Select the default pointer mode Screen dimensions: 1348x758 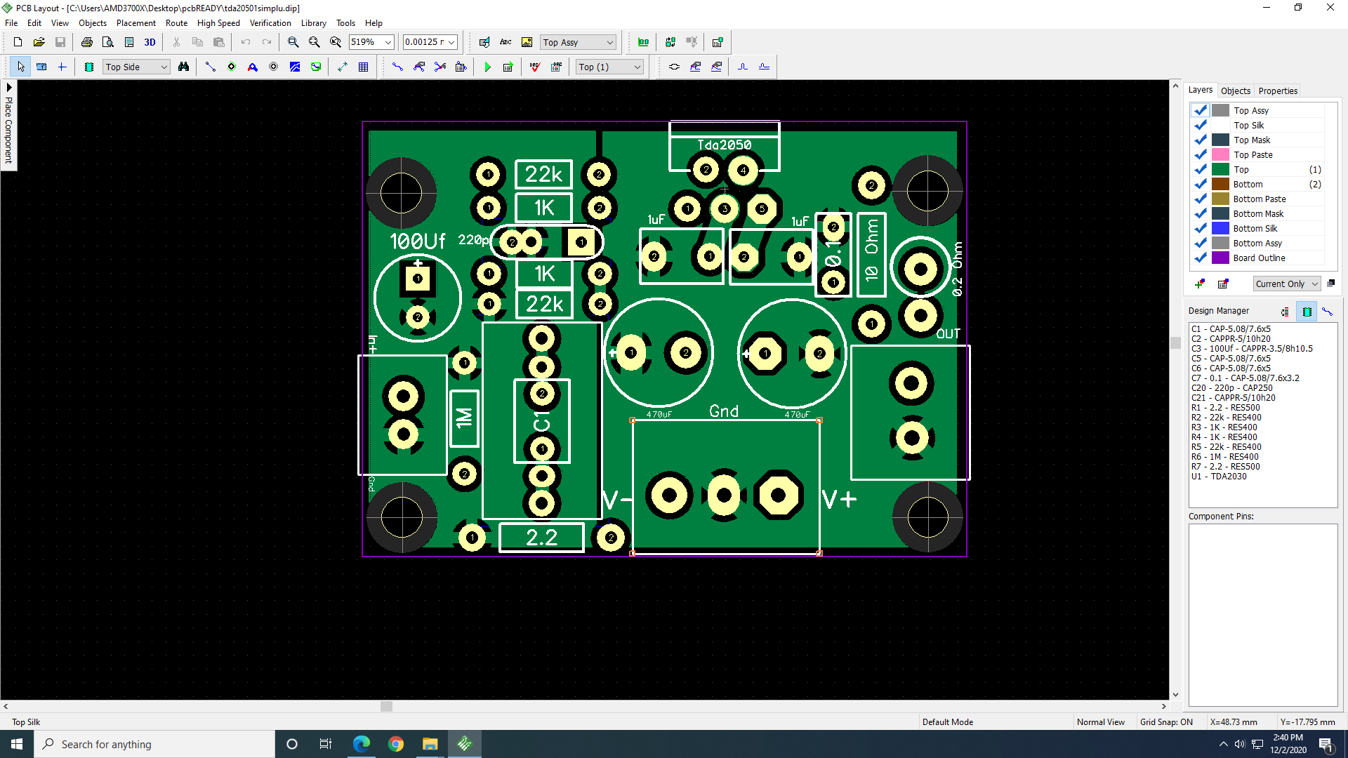coord(20,67)
